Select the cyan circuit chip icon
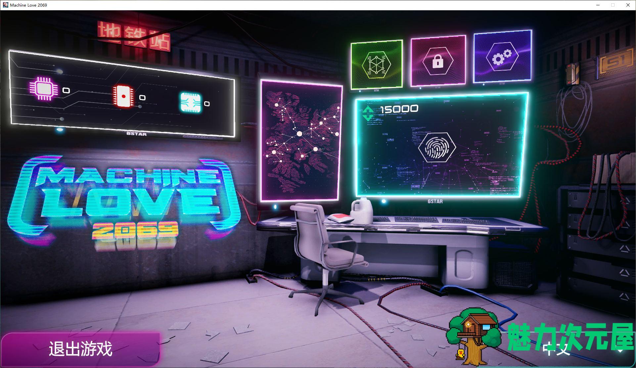 (190, 102)
